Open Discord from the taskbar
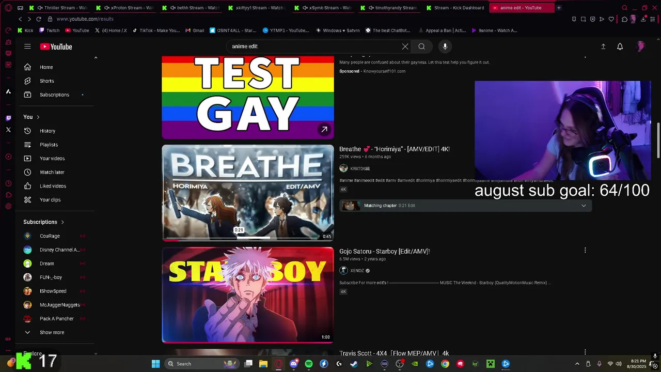 coord(294,364)
